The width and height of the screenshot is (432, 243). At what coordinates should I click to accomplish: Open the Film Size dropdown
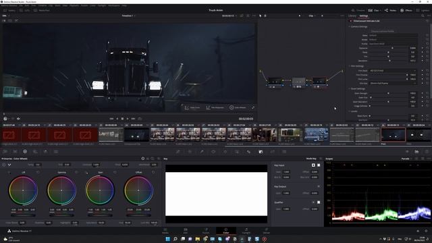pos(393,83)
